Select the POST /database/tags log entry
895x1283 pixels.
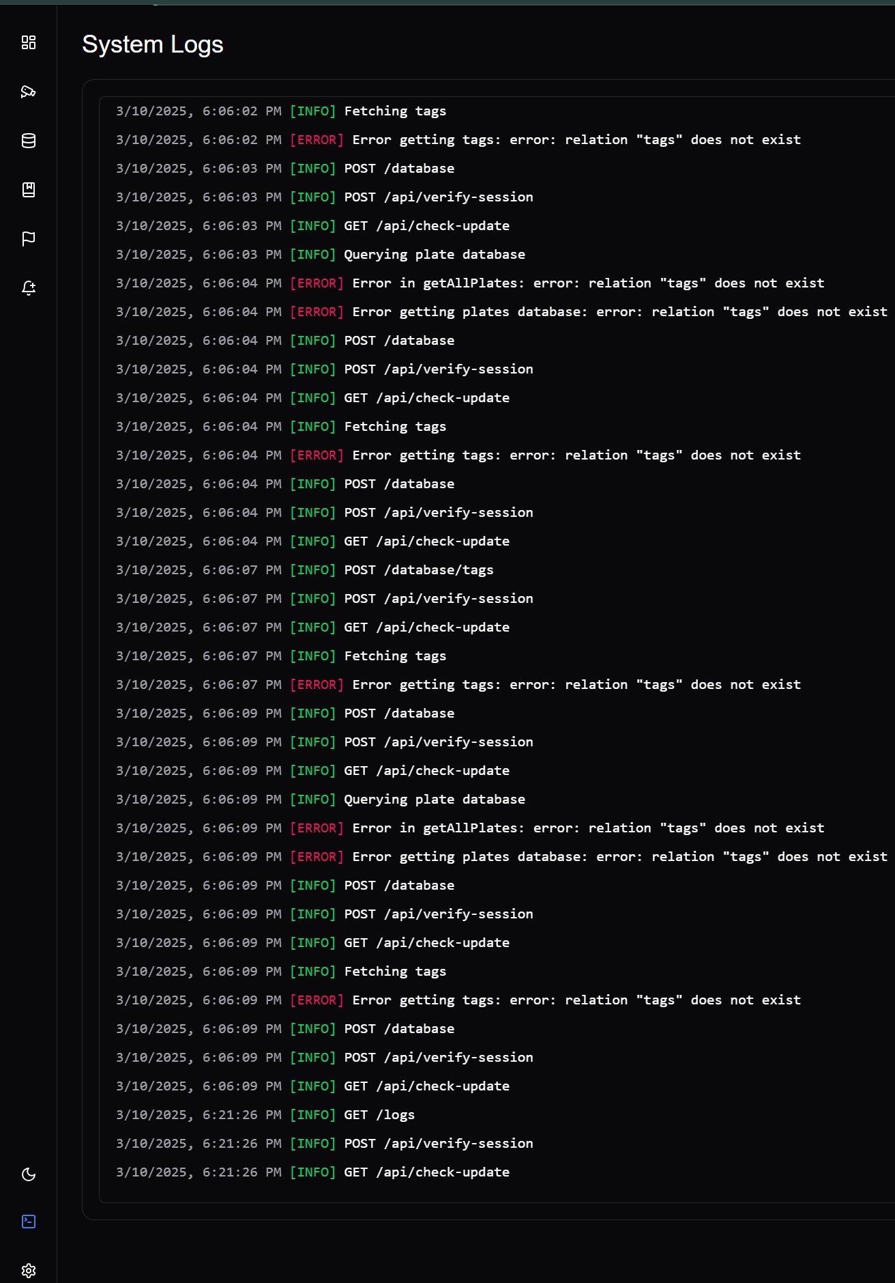pyautogui.click(x=418, y=570)
